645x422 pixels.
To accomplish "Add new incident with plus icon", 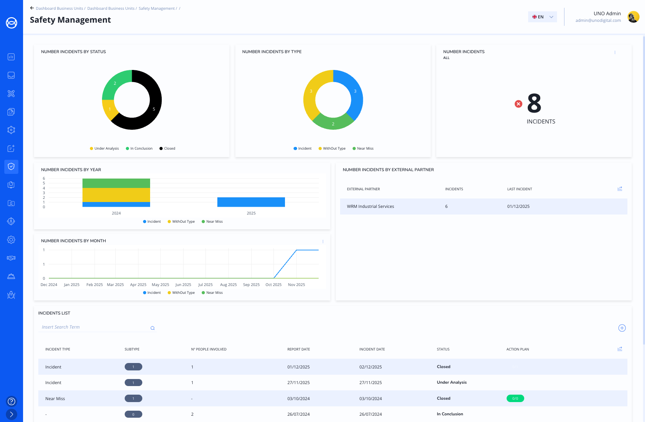I will pyautogui.click(x=622, y=328).
